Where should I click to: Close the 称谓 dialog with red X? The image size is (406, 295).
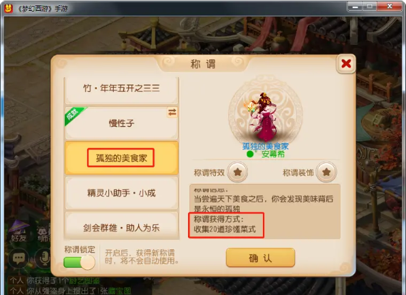coord(346,63)
